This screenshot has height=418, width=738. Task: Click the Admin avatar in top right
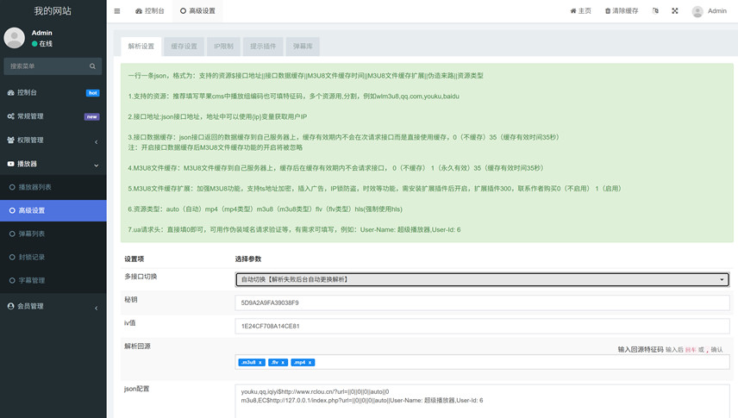(697, 11)
